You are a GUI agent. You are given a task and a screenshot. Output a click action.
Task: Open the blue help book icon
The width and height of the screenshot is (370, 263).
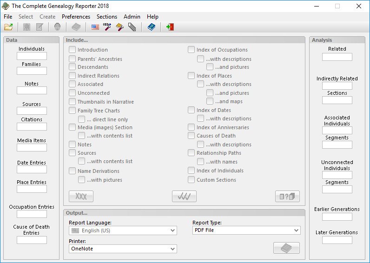151,27
